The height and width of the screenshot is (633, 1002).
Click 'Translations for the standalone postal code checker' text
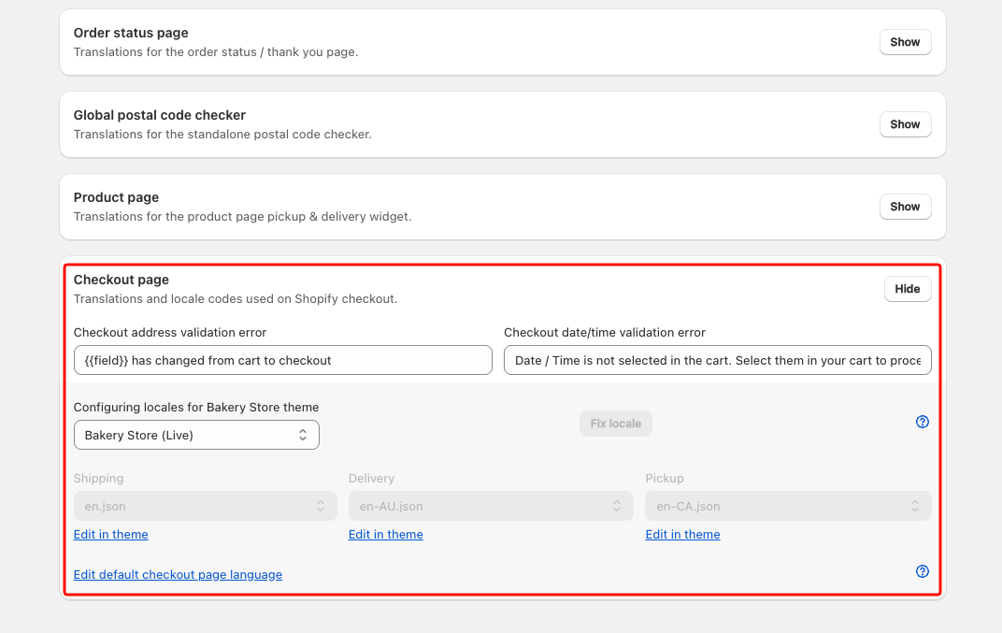[x=222, y=135]
